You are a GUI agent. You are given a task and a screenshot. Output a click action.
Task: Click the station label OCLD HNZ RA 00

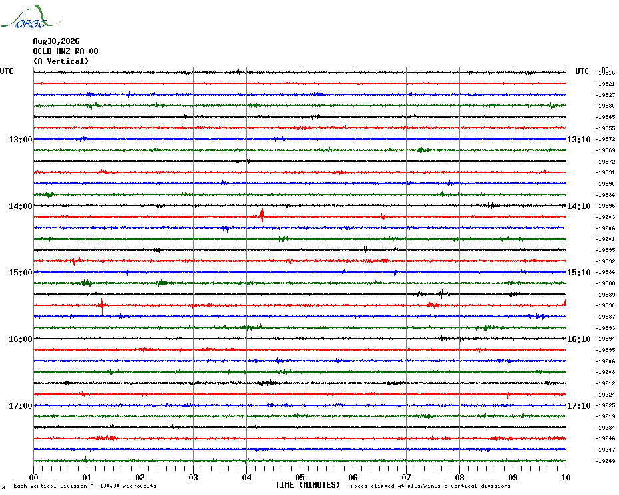[x=65, y=51]
